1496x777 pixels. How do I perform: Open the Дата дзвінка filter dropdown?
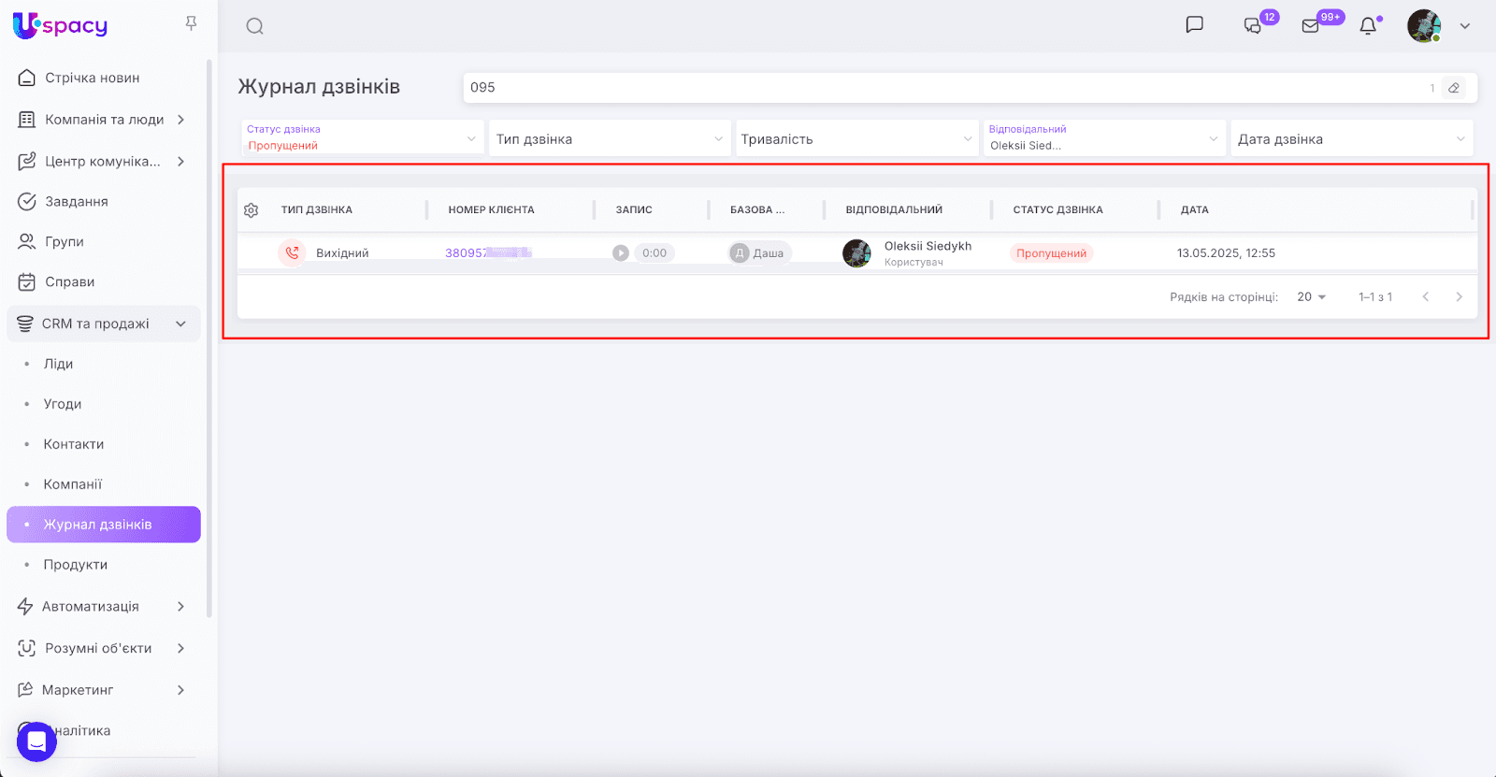coord(1351,139)
